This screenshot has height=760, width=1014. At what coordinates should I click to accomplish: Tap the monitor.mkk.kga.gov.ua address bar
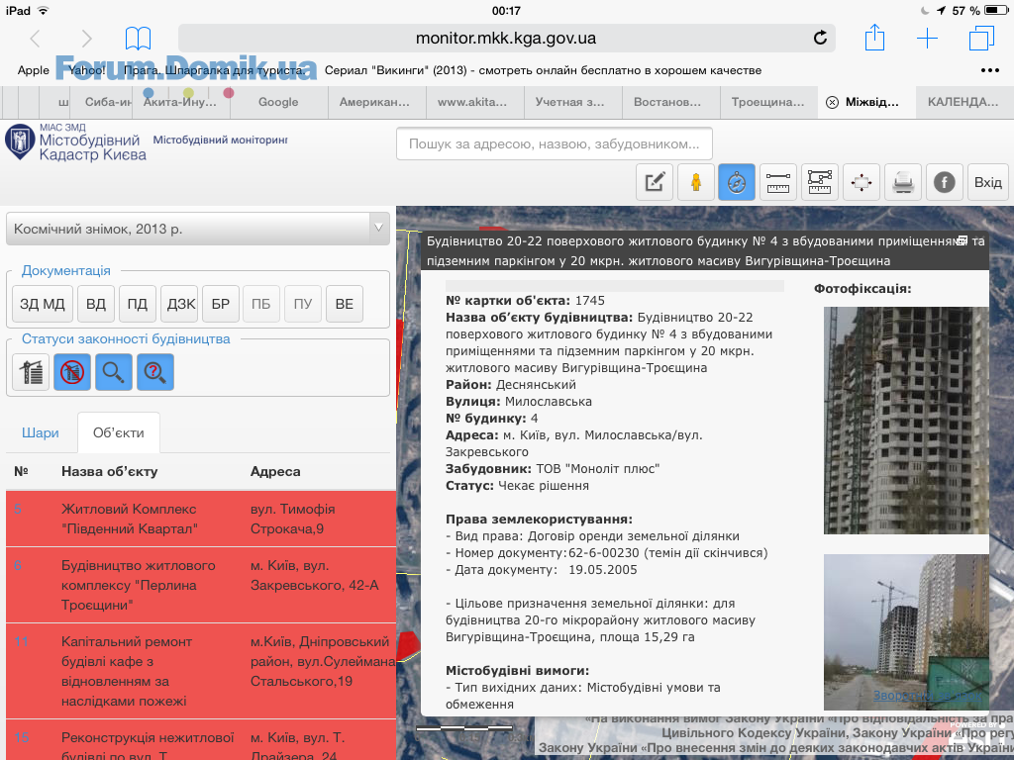[x=506, y=39]
